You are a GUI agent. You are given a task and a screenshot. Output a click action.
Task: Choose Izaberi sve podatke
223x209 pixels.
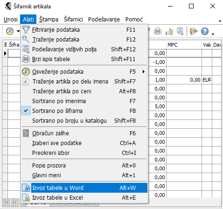84,143
